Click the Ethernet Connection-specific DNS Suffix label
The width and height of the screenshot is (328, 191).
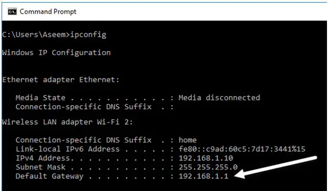pos(84,107)
